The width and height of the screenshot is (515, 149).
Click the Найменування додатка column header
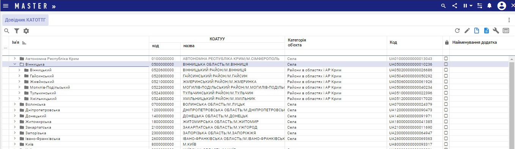pos(474,43)
